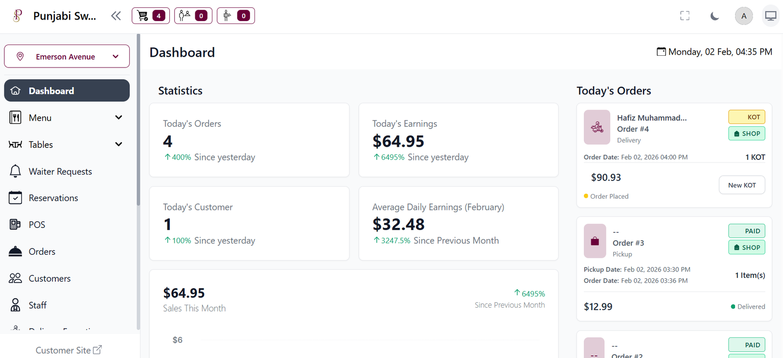Screen dimensions: 783x358
Task: Open the Customers page in the sidebar
Action: pos(49,278)
